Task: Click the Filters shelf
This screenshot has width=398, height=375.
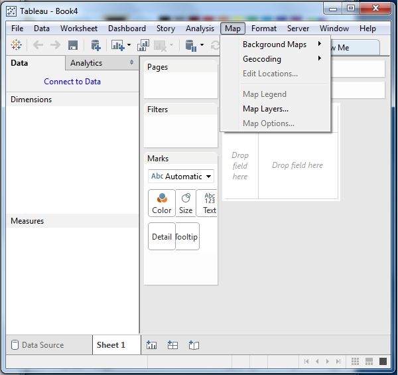Action: 180,125
